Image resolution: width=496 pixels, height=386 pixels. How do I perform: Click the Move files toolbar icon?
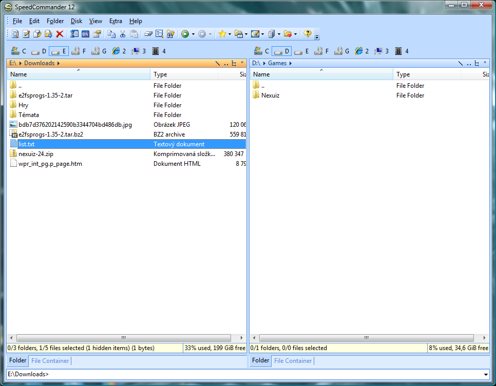[48, 34]
